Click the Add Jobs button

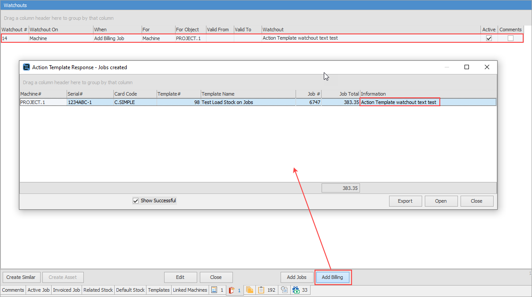point(296,277)
